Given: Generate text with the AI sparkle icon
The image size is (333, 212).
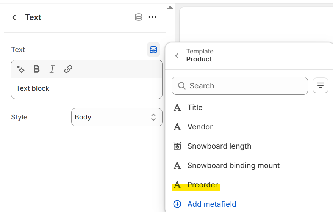Looking at the screenshot, I should pyautogui.click(x=21, y=69).
